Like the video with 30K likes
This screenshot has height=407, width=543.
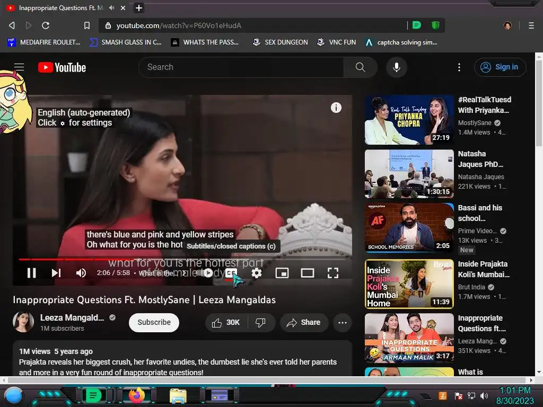pos(226,323)
